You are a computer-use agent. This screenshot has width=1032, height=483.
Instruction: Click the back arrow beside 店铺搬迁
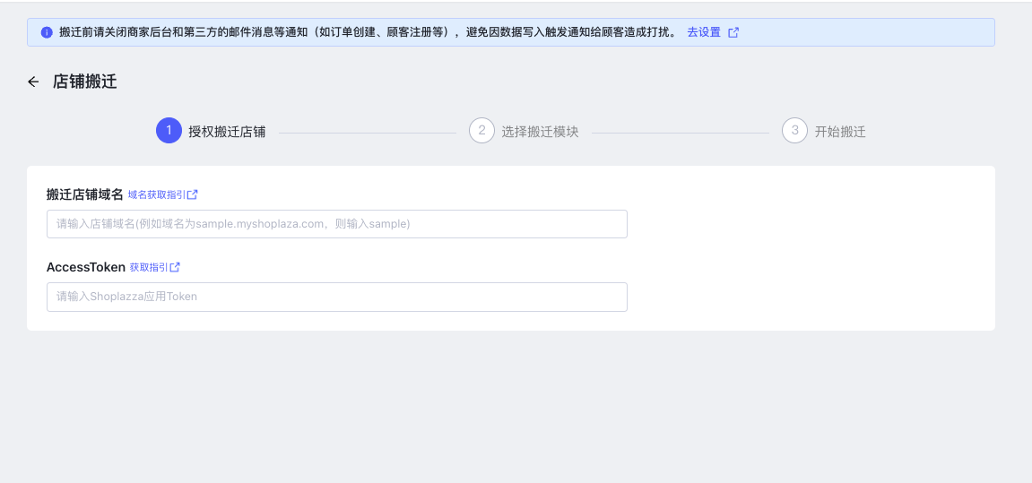point(33,82)
